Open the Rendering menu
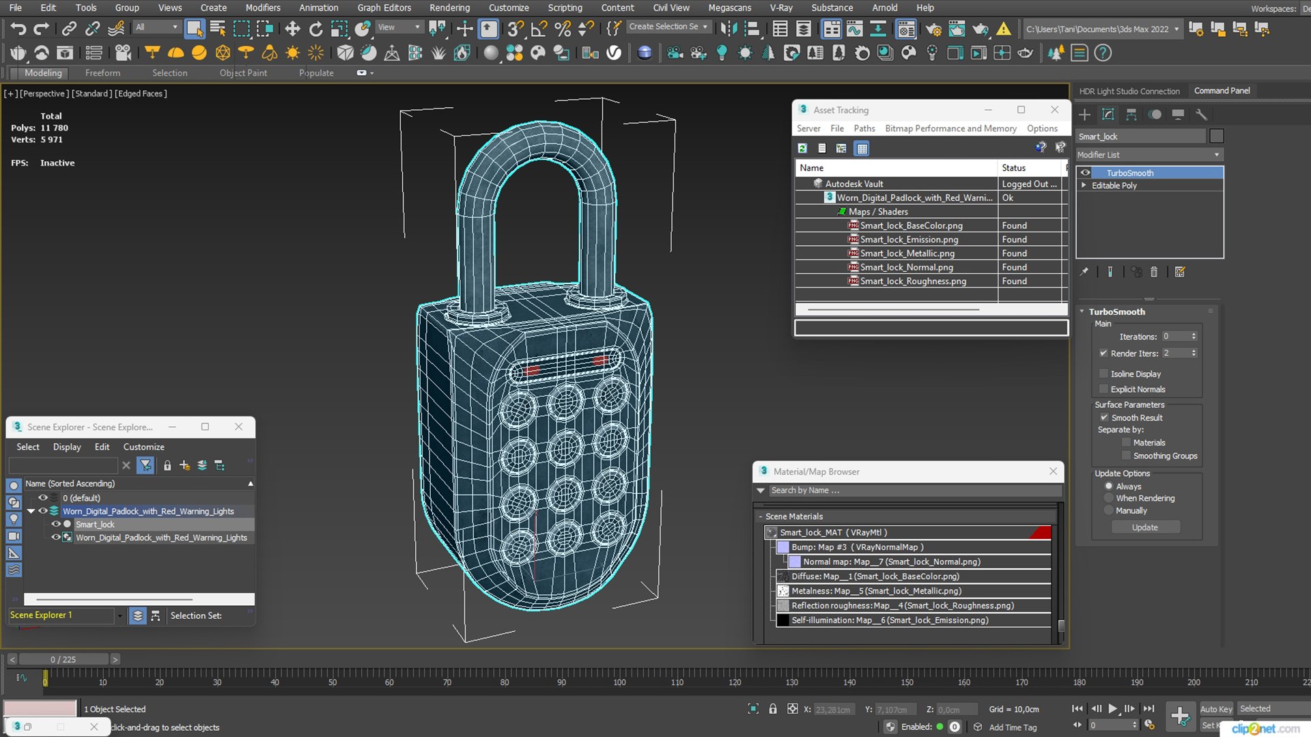The width and height of the screenshot is (1311, 737). (x=449, y=8)
